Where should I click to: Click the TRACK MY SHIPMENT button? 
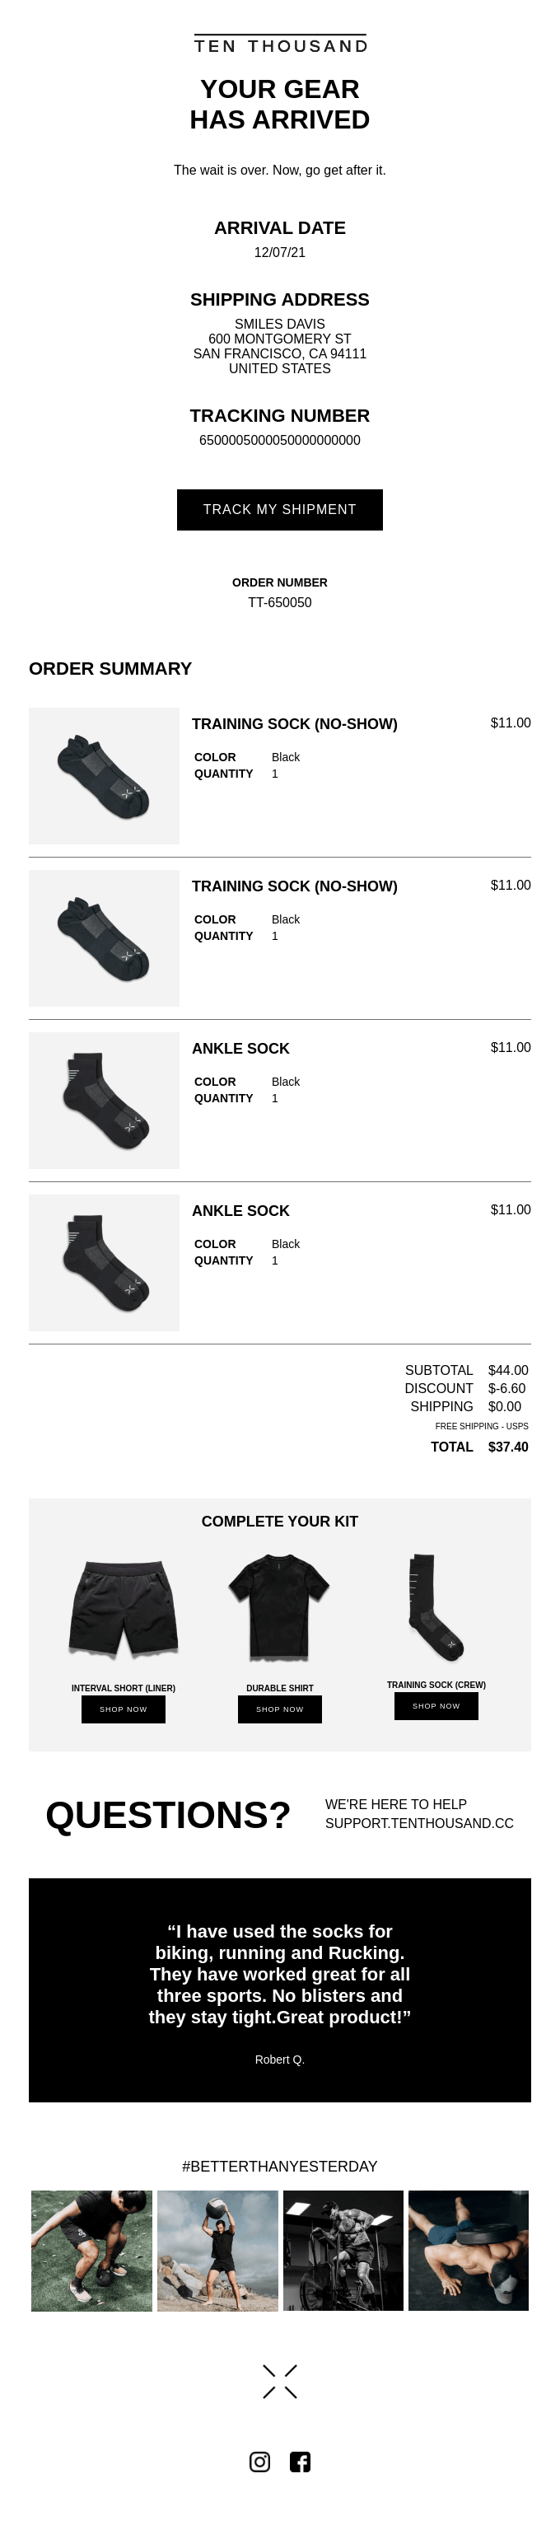pyautogui.click(x=280, y=510)
